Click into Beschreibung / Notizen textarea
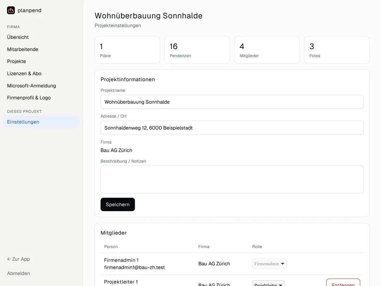Screen dimensions: 381x286 pyautogui.click(x=232, y=179)
